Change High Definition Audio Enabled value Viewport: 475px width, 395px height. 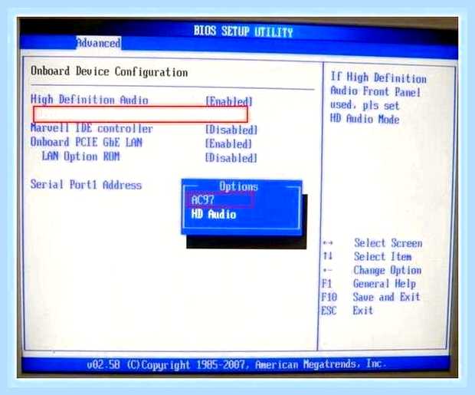tap(229, 101)
